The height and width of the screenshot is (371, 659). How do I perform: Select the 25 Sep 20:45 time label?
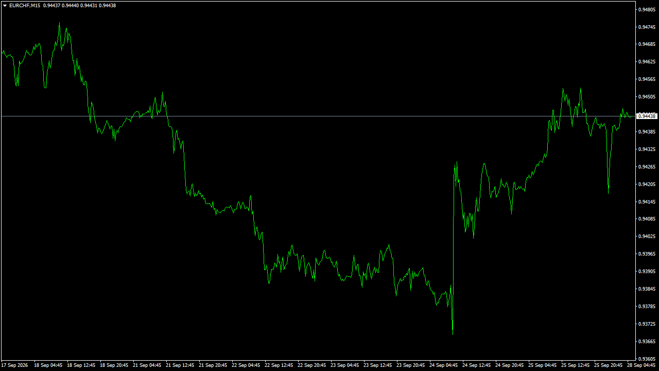point(608,365)
